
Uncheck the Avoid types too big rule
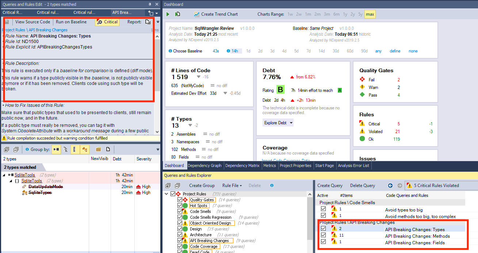pos(323,209)
